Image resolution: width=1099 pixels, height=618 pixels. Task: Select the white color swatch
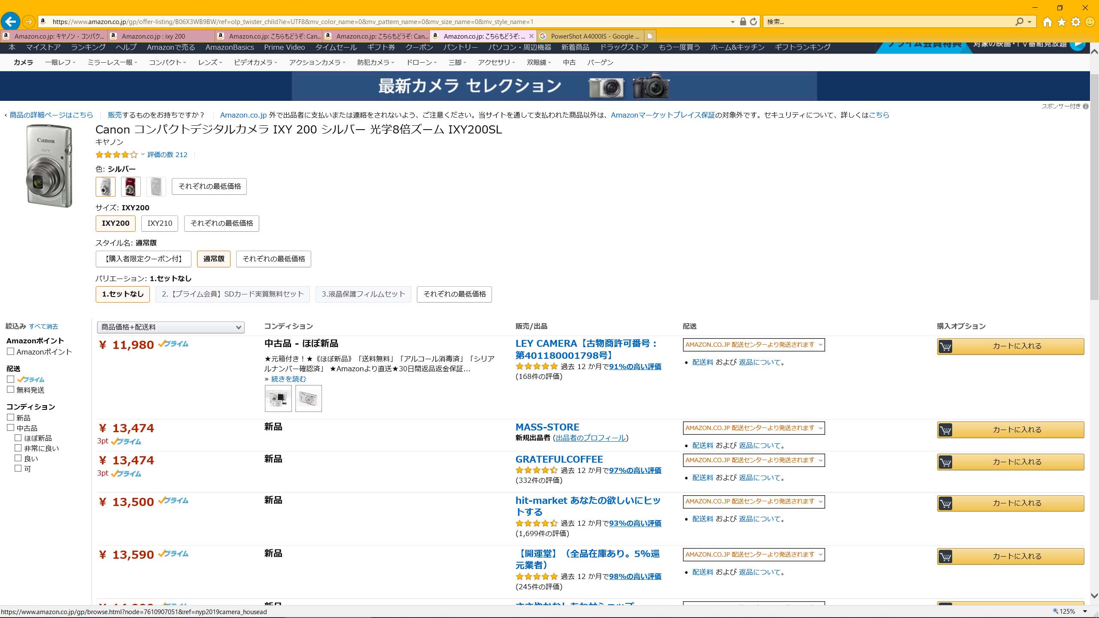(x=156, y=187)
